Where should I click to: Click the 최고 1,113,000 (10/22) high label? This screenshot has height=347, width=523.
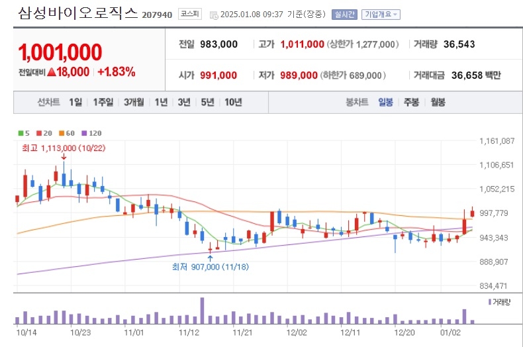coord(64,148)
